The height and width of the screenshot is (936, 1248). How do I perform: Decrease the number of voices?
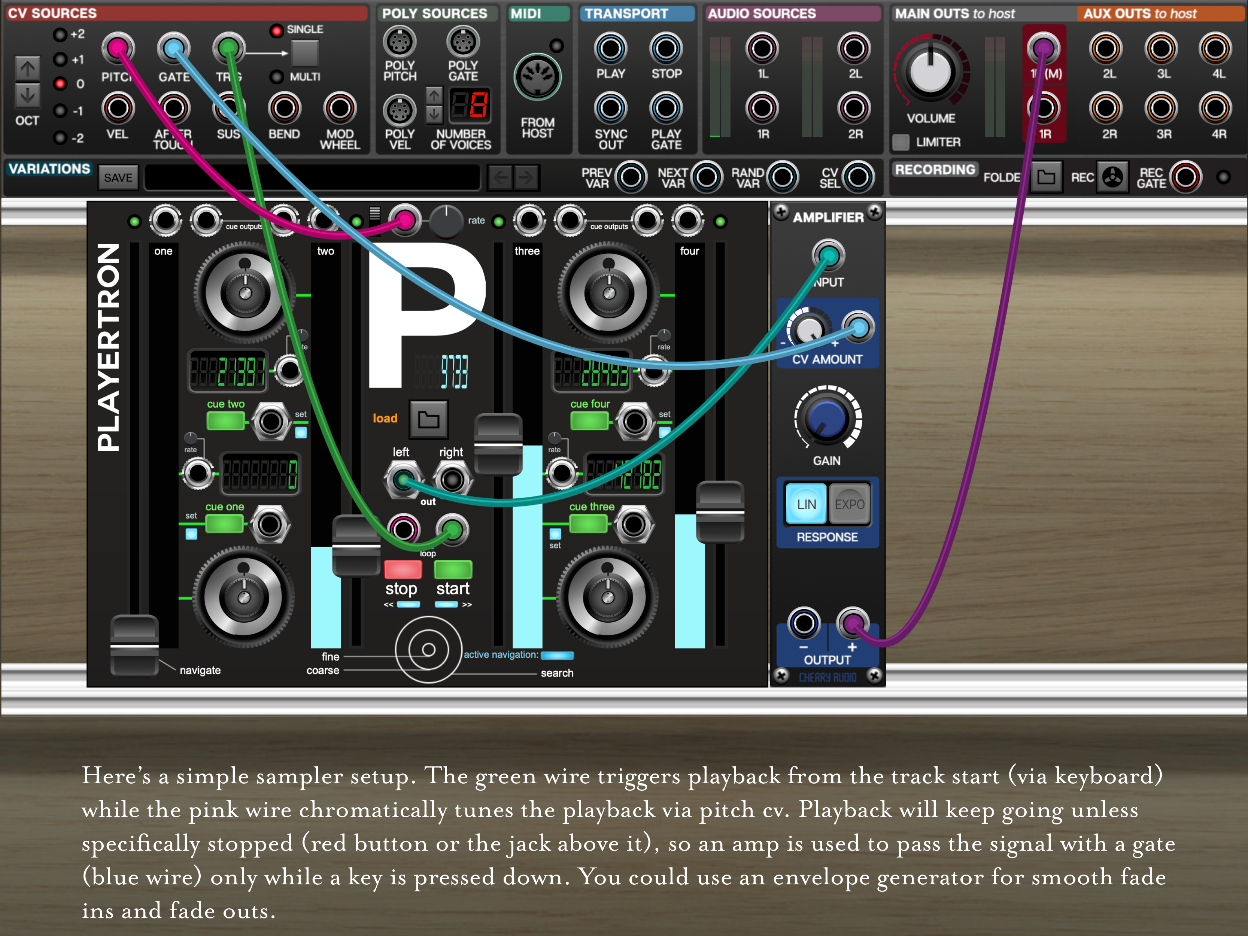434,115
